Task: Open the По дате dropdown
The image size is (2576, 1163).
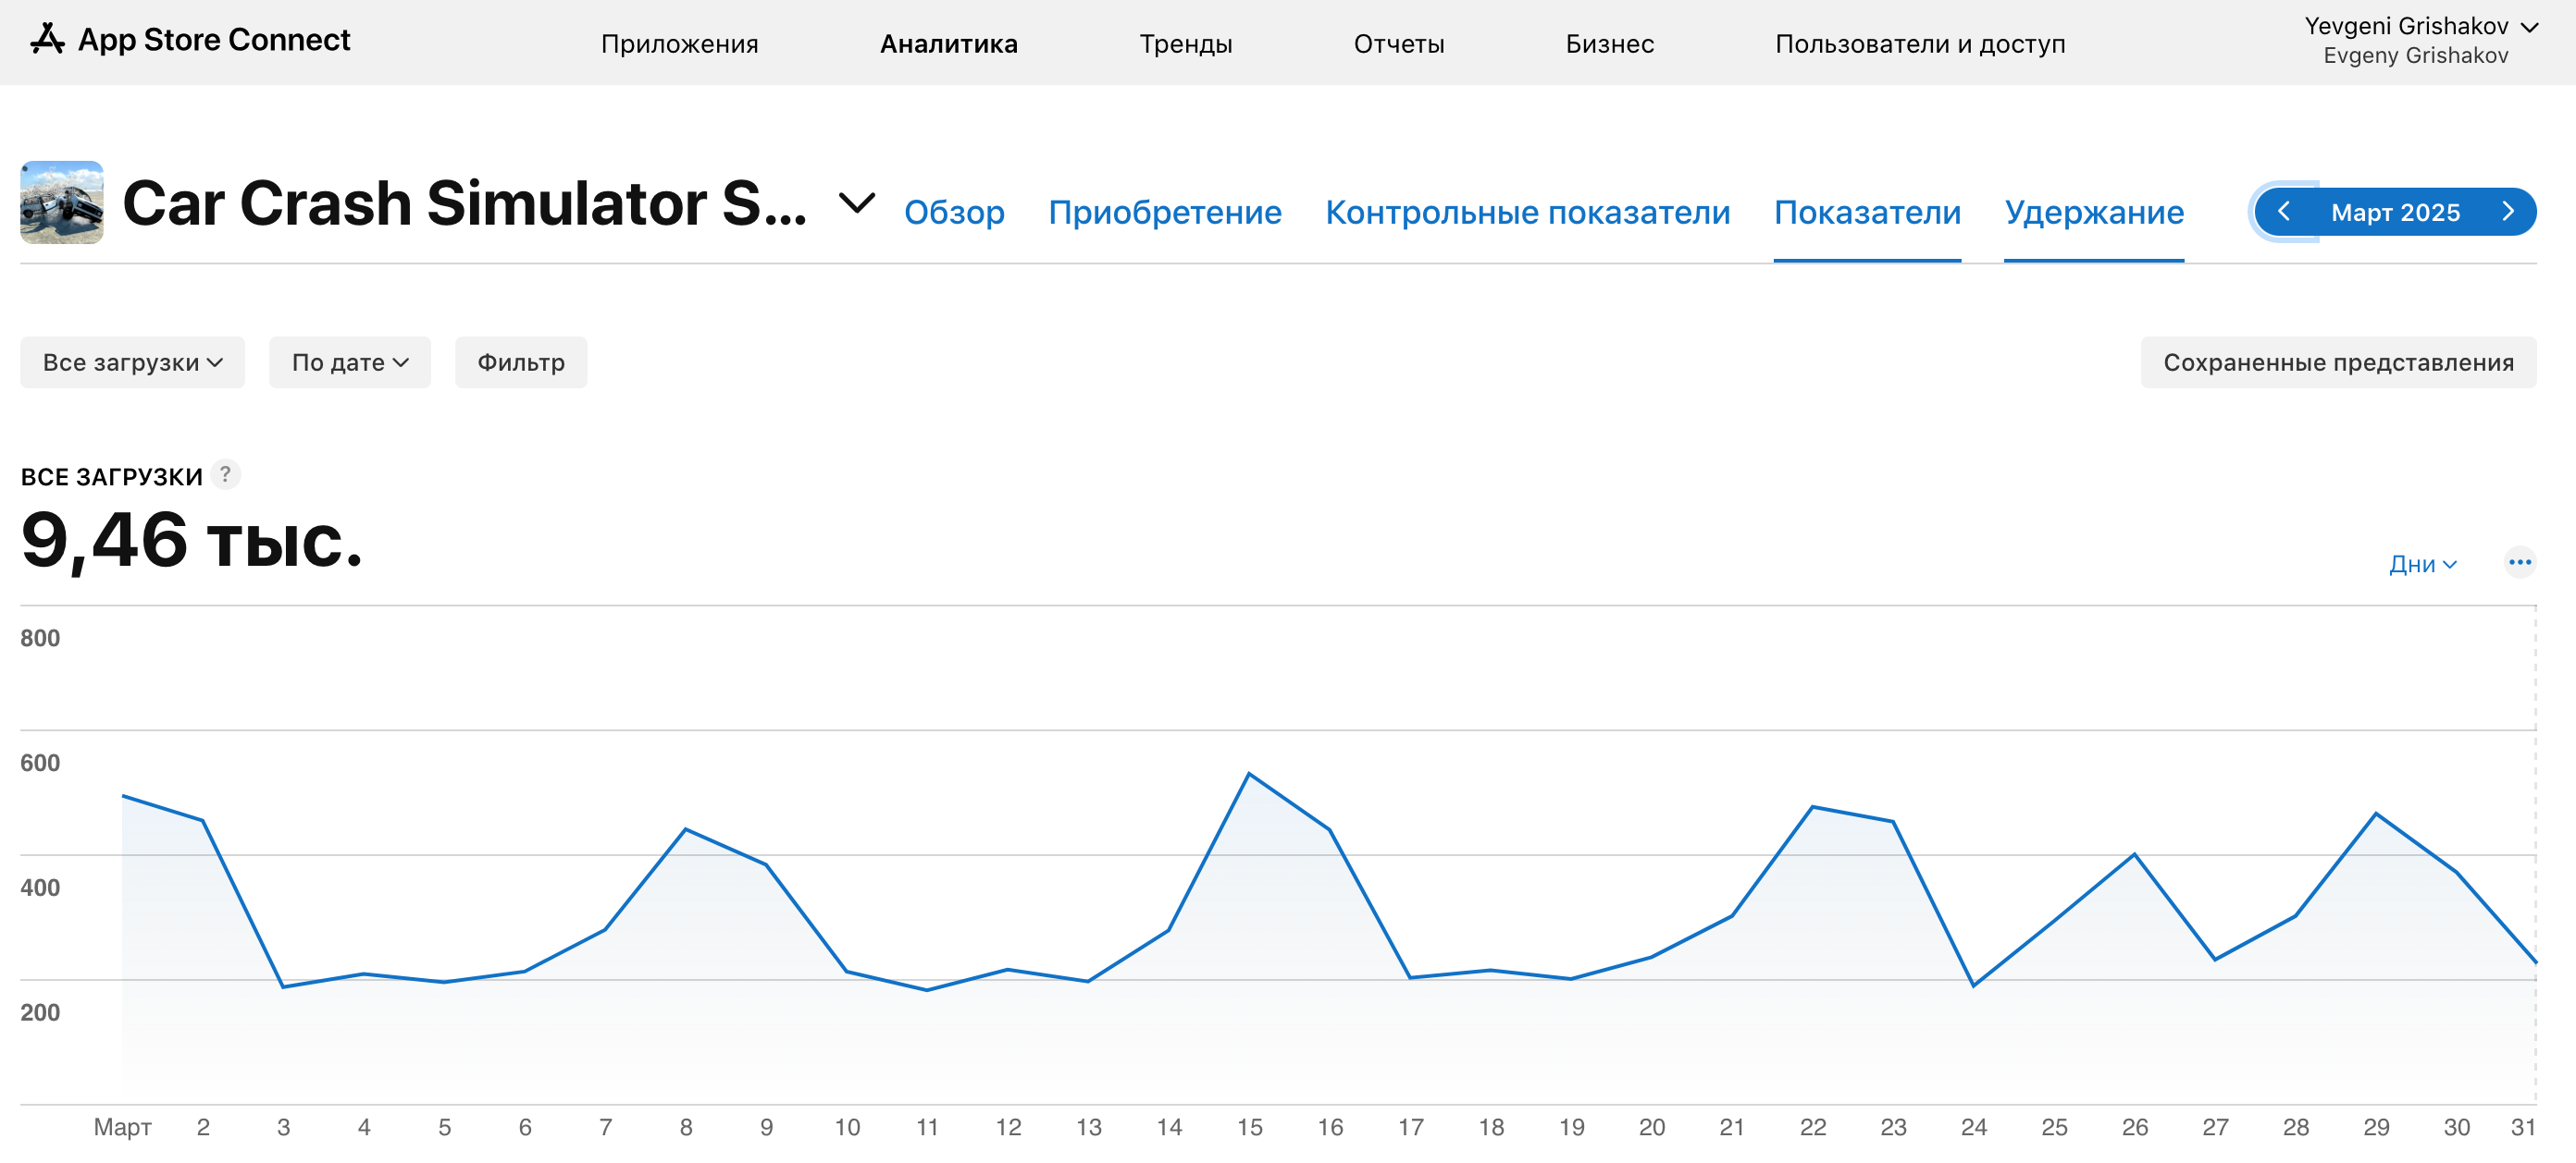Action: 349,362
